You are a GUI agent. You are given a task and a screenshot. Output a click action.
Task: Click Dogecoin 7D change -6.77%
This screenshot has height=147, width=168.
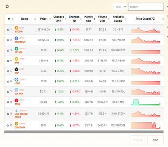75,125
